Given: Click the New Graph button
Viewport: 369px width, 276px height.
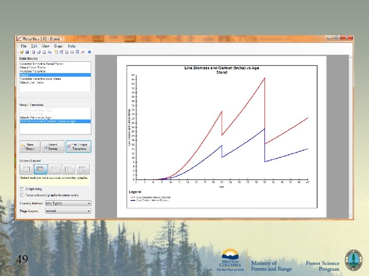Looking at the screenshot, I should pyautogui.click(x=30, y=147).
